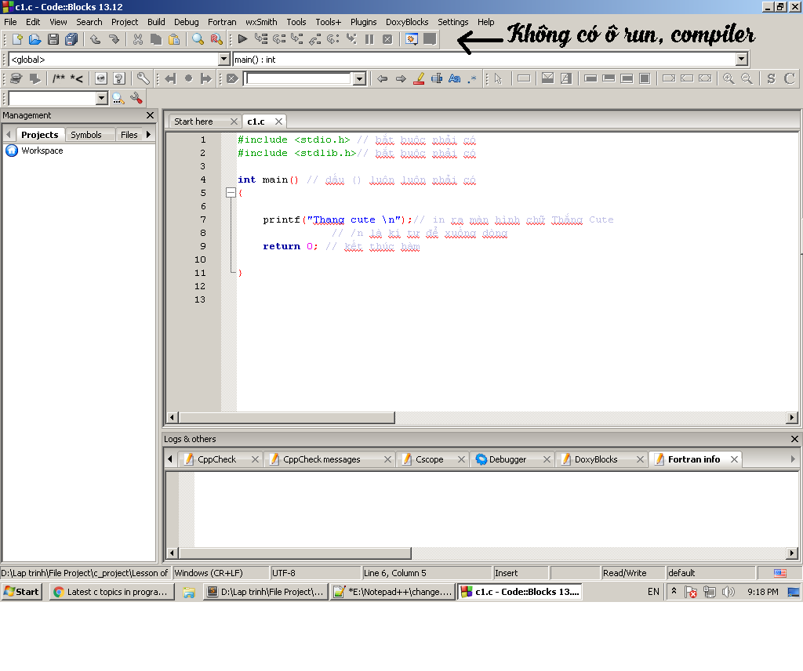This screenshot has width=803, height=671.
Task: Click the New file icon
Action: pos(17,39)
